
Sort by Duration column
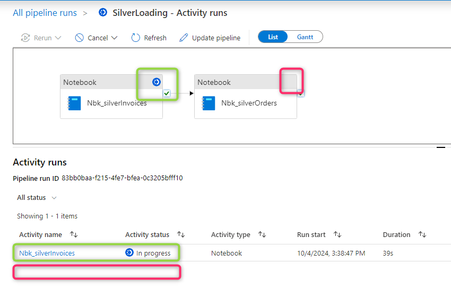[x=422, y=234]
